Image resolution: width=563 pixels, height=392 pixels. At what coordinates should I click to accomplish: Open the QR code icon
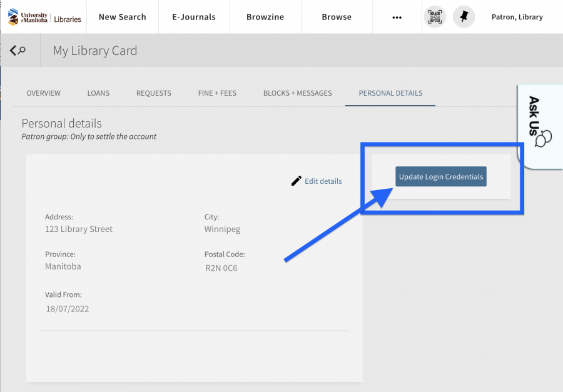pyautogui.click(x=435, y=17)
